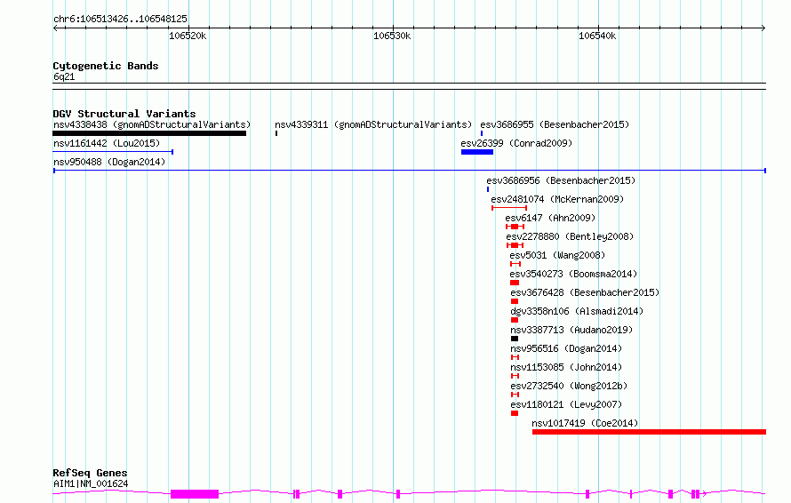Open esv2278880 (Bentley2008) label

coord(570,236)
